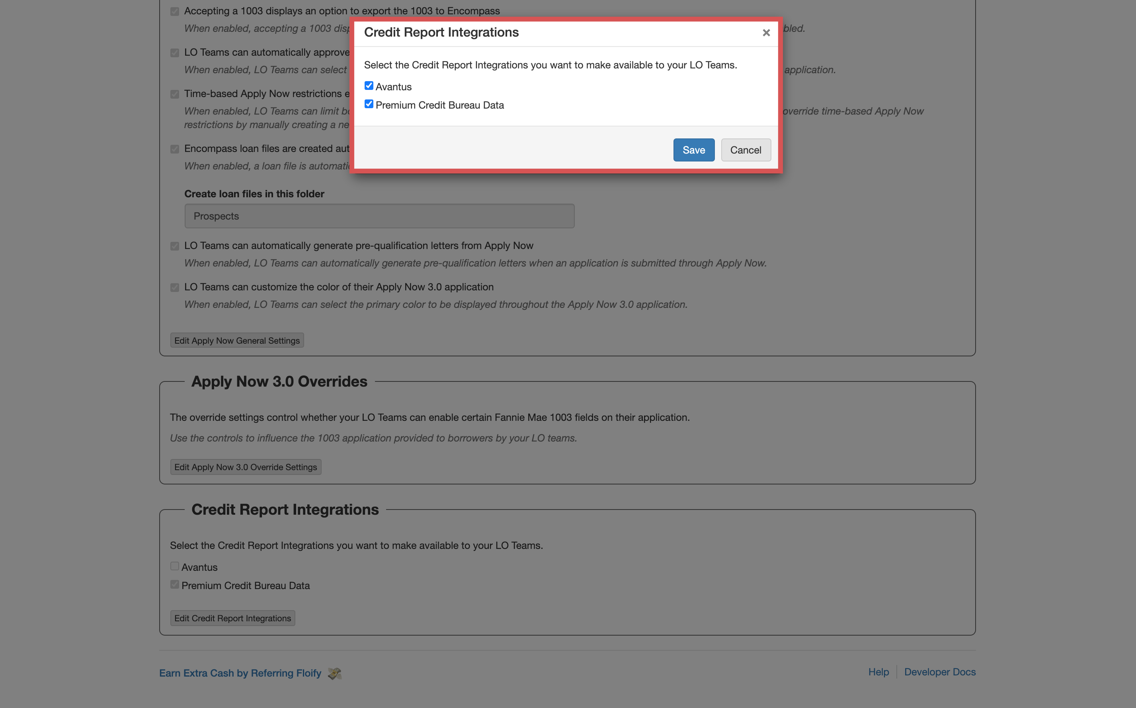
Task: Click Earn Extra Cash by Referring Floify
Action: (240, 673)
